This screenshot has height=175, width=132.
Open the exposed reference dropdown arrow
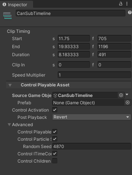pos(127,94)
